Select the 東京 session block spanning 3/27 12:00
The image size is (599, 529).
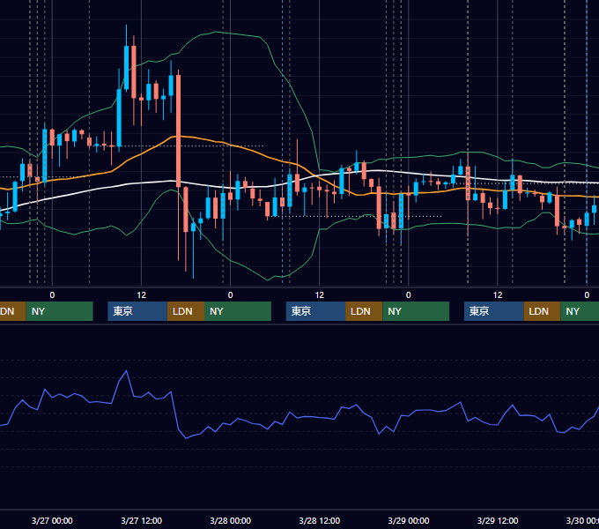pos(137,311)
